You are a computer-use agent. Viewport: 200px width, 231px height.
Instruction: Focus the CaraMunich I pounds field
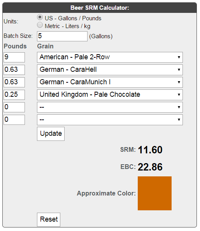14,82
